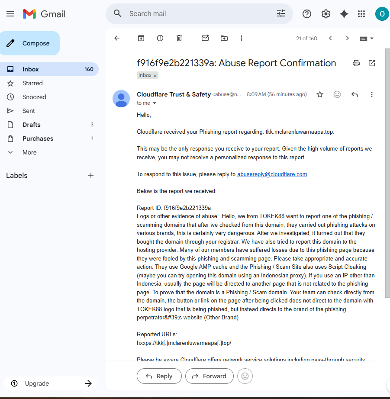Reply using header arrow icon
This screenshot has height=399, width=390.
click(355, 94)
